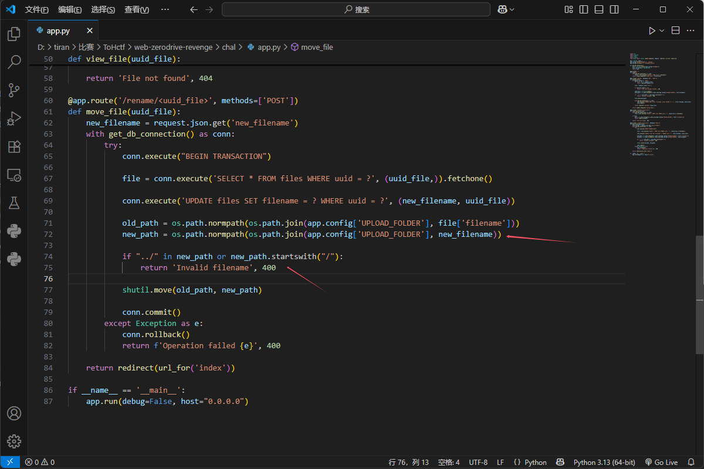Select the app.py editor tab

(x=59, y=30)
